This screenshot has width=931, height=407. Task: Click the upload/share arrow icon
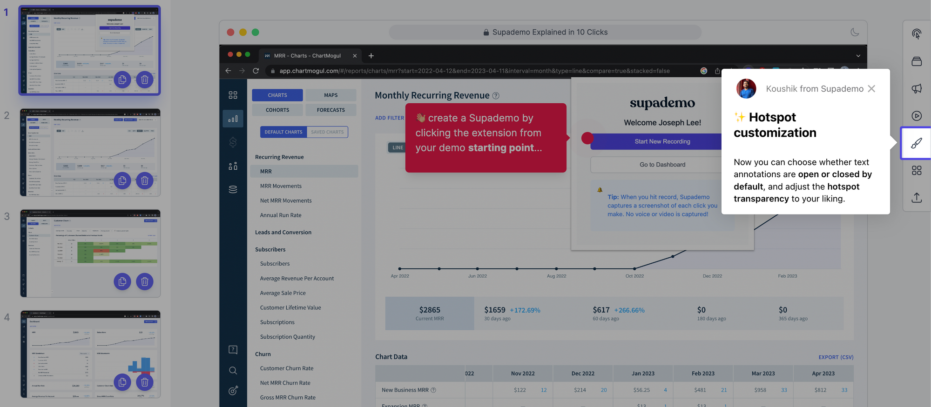coord(916,198)
